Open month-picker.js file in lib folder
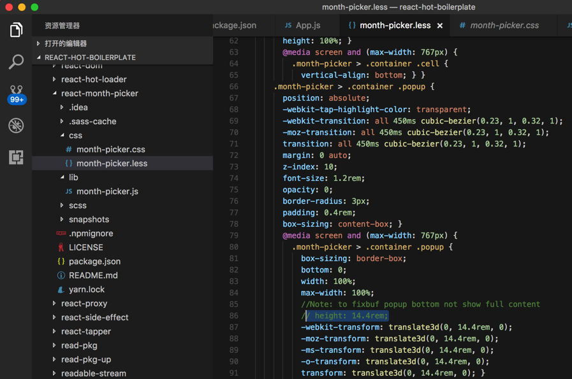 point(107,192)
